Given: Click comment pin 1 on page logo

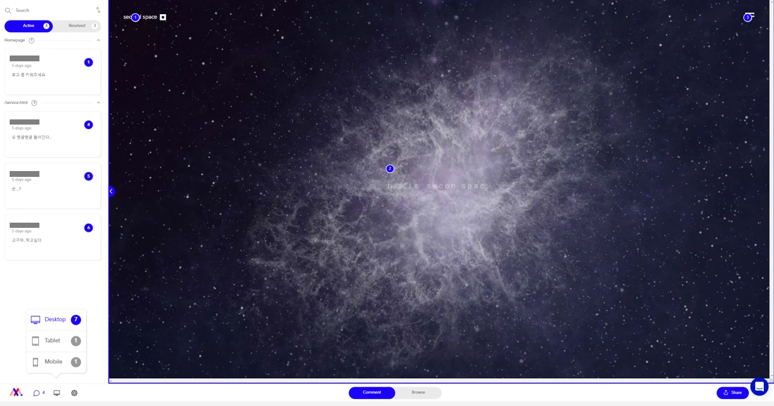Looking at the screenshot, I should tap(135, 17).
